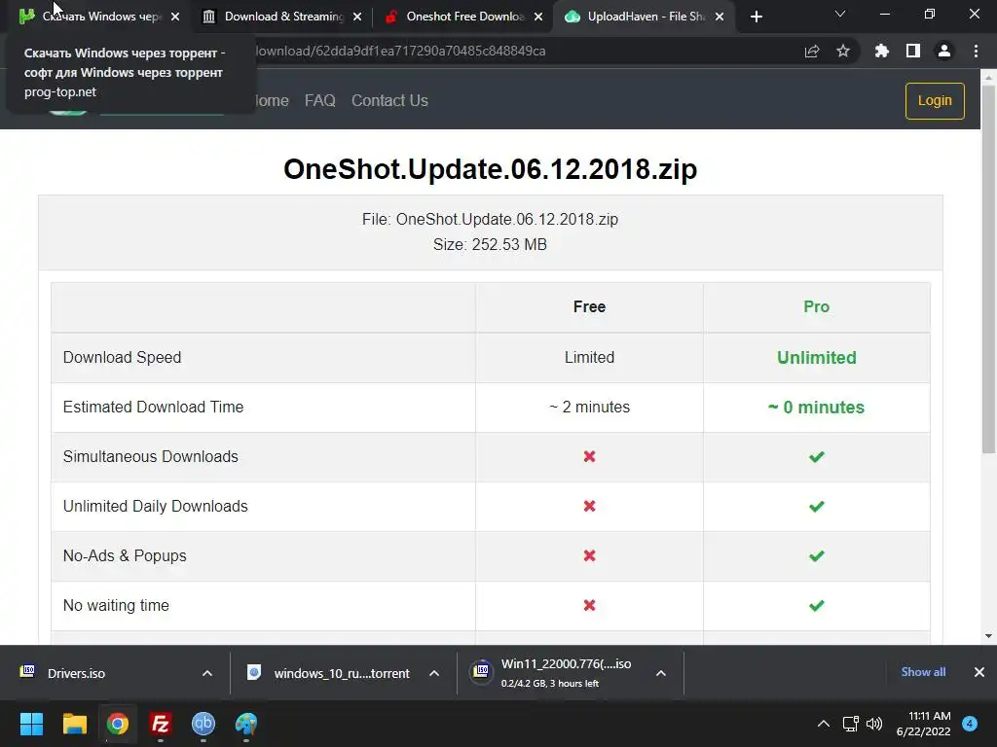Open the Contact Us link
The height and width of the screenshot is (747, 997).
click(x=389, y=100)
